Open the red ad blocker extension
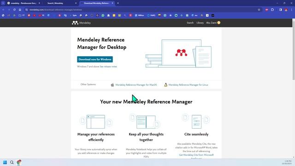 (x=267, y=10)
